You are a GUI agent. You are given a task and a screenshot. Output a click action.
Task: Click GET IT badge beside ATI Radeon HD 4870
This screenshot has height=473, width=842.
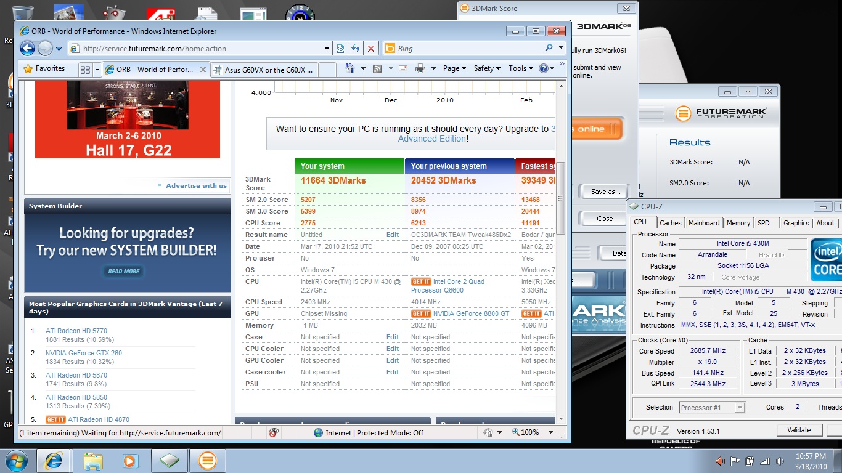click(55, 419)
